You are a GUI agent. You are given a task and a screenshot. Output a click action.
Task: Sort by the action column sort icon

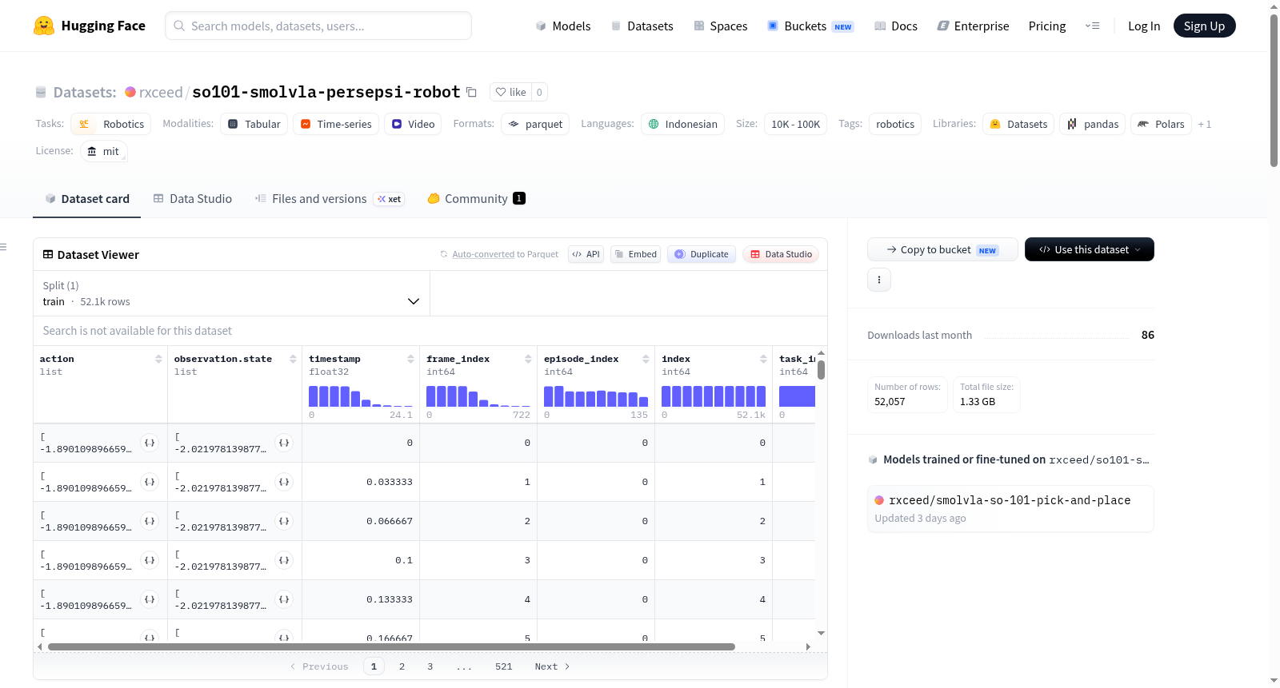pos(158,359)
